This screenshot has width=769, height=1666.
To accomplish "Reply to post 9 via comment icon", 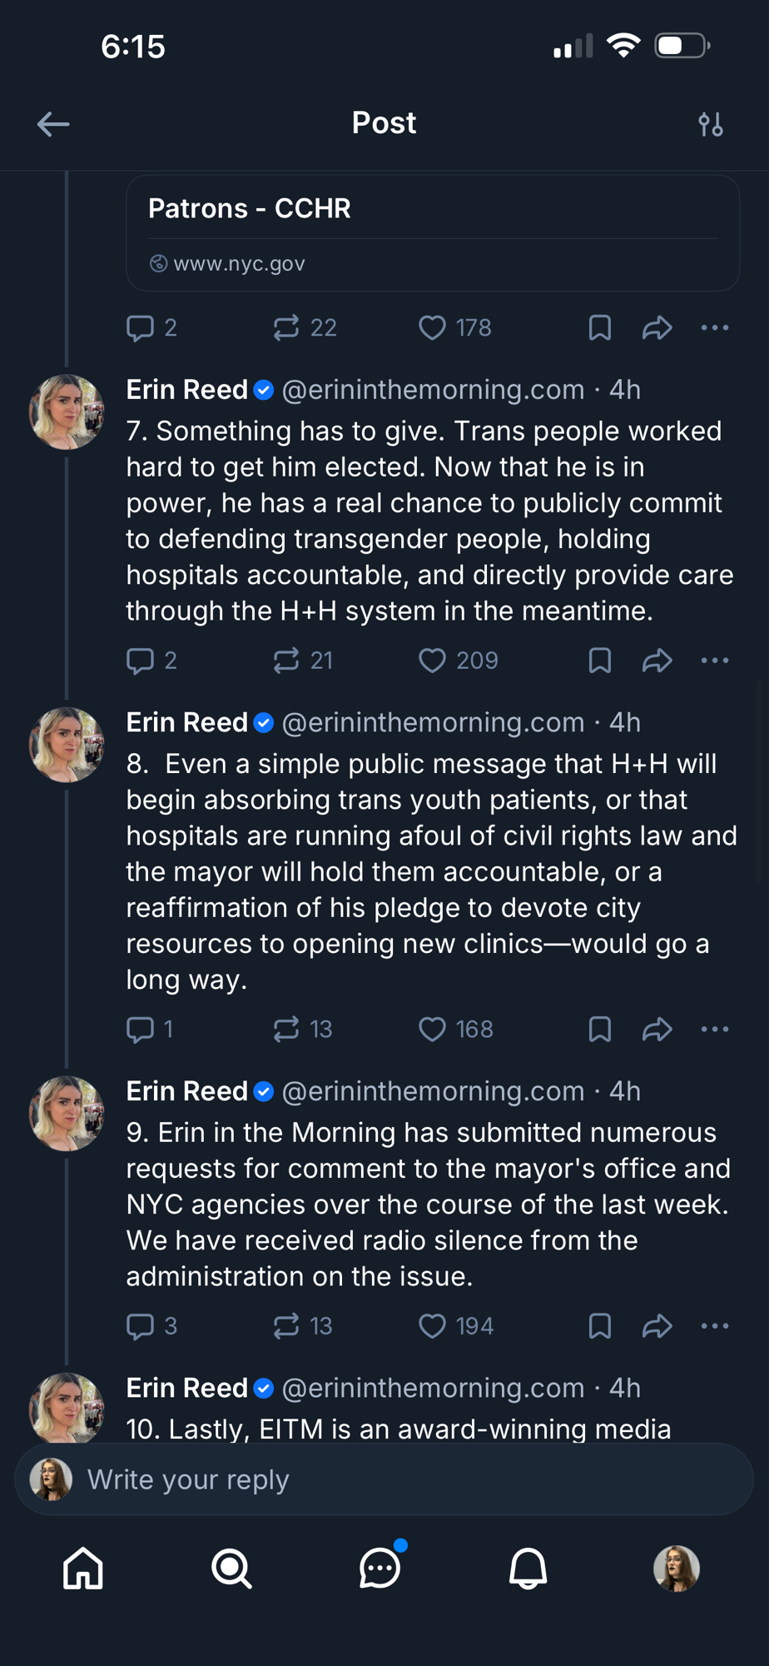I will [140, 1326].
